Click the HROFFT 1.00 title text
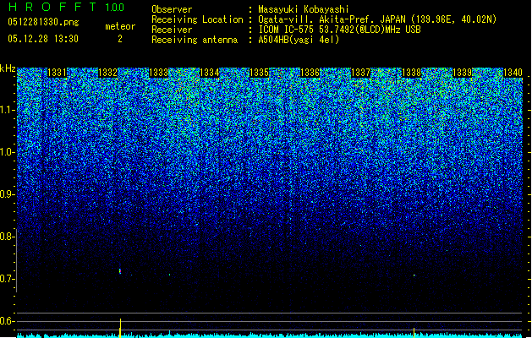Screen dimensions: 532x338 point(67,7)
